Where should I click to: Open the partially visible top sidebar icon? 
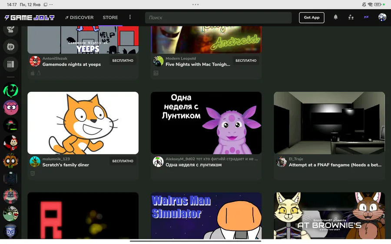tap(10, 31)
